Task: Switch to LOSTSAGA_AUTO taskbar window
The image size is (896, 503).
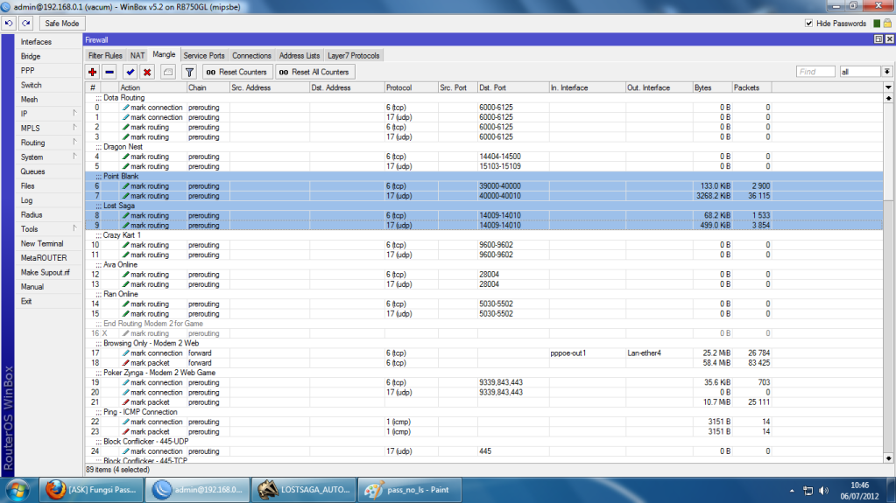Action: click(304, 490)
